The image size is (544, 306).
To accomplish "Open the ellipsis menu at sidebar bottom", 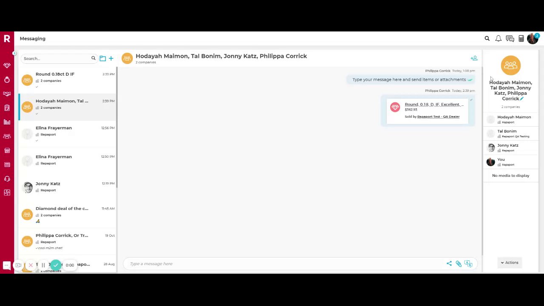I will [x=6, y=266].
